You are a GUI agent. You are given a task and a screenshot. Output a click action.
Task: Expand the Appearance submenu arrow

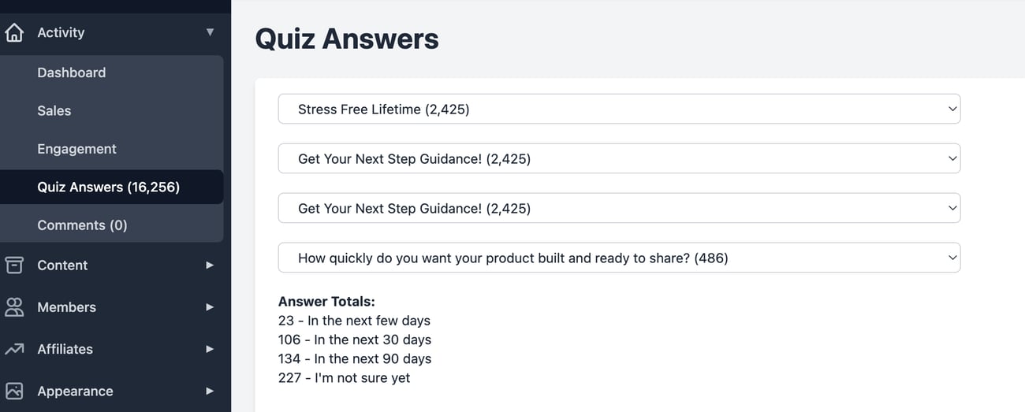(210, 391)
